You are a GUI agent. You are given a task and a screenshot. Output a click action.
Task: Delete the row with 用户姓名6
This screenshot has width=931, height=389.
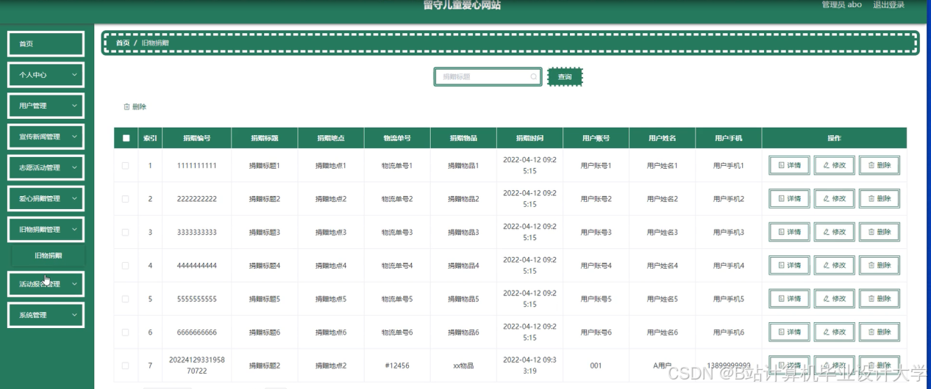point(879,332)
